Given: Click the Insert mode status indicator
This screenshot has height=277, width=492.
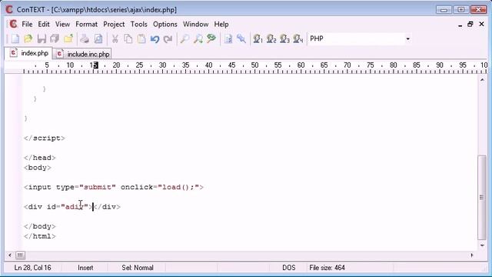Looking at the screenshot, I should [85, 268].
